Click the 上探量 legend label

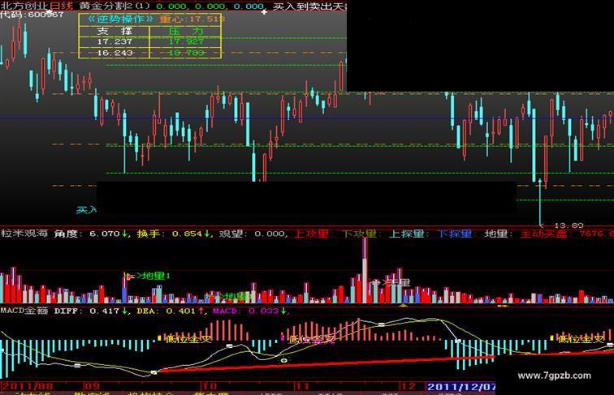pos(407,234)
